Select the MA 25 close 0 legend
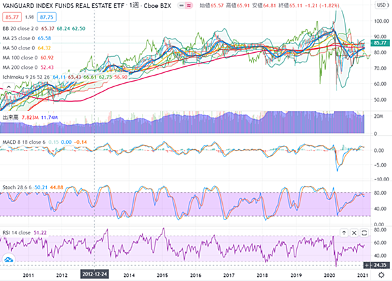The height and width of the screenshot is (281, 392). (19, 39)
